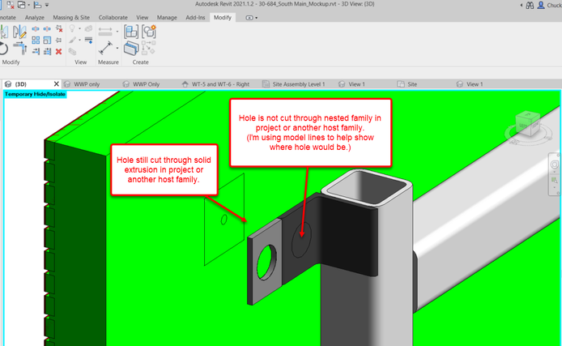Click the Pin tool

pos(59,41)
